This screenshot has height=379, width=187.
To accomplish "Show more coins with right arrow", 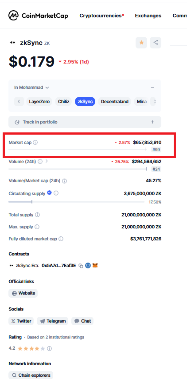I will point(154,101).
